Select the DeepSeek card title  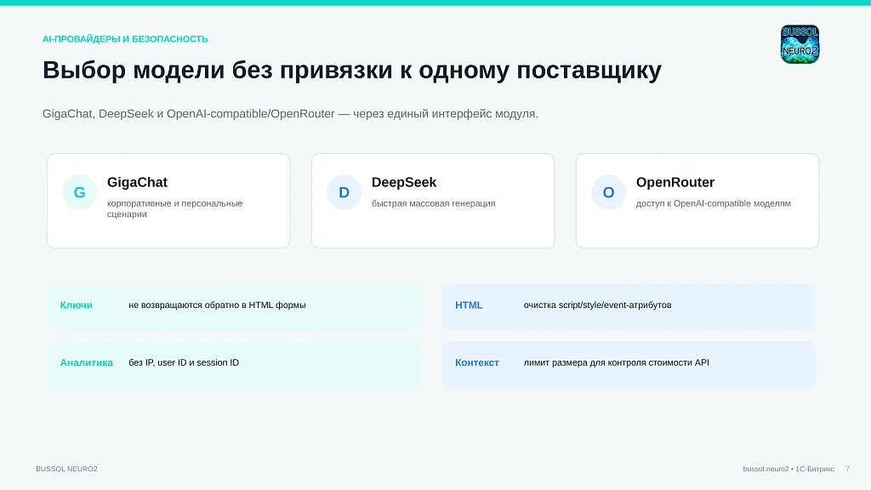pyautogui.click(x=404, y=182)
